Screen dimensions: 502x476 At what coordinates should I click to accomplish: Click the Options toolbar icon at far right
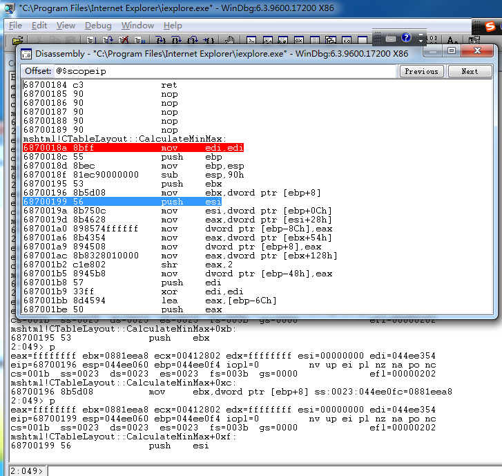474,41
